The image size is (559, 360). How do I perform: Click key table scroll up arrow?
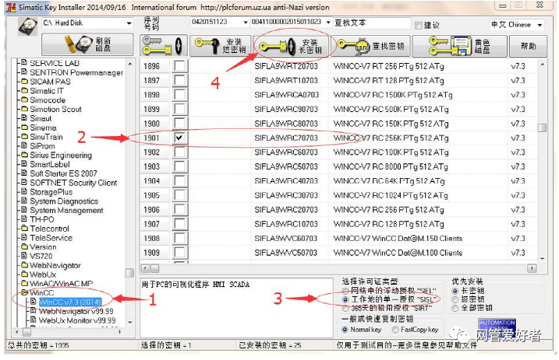click(542, 65)
